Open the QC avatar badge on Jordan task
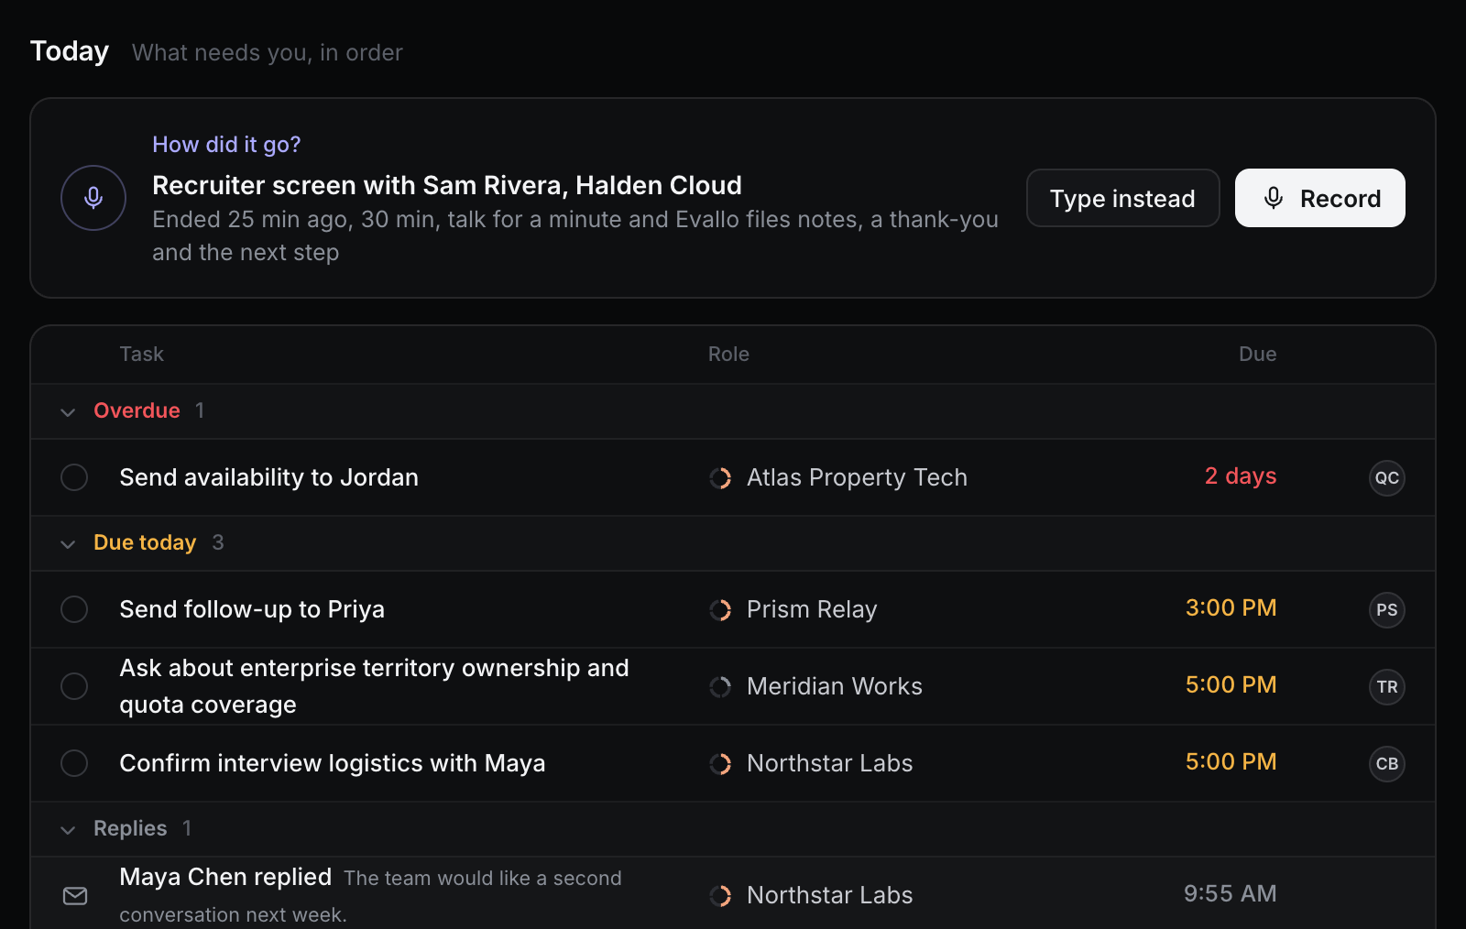This screenshot has width=1466, height=929. [x=1387, y=477]
